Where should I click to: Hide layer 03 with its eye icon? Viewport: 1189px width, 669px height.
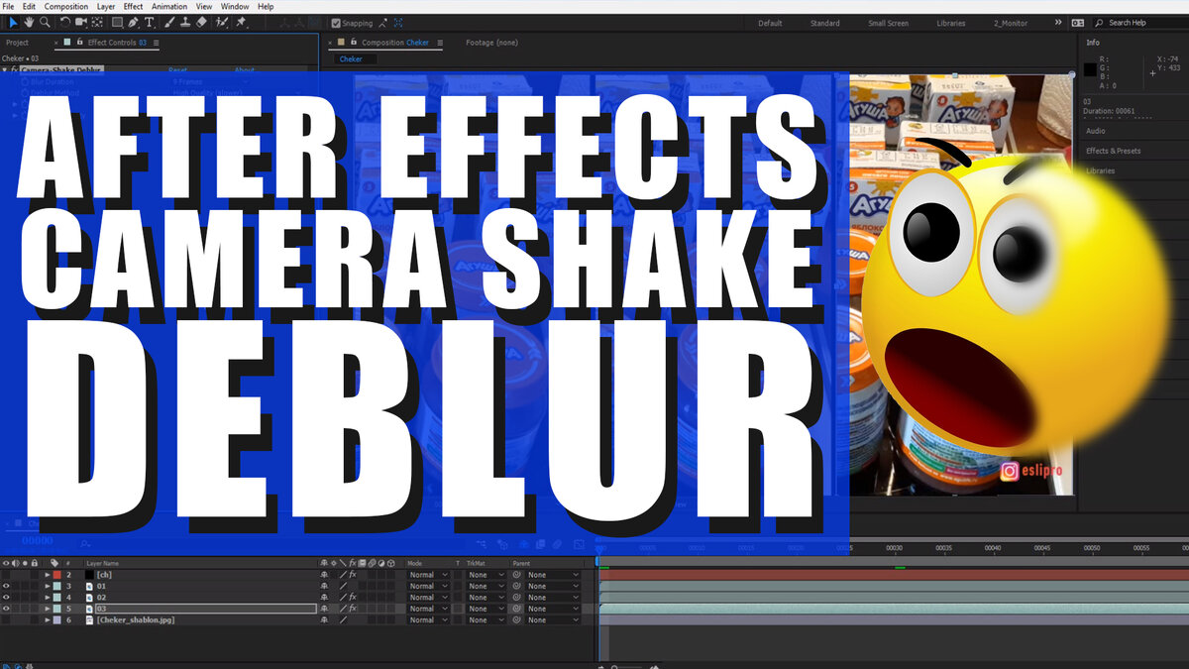(x=6, y=609)
